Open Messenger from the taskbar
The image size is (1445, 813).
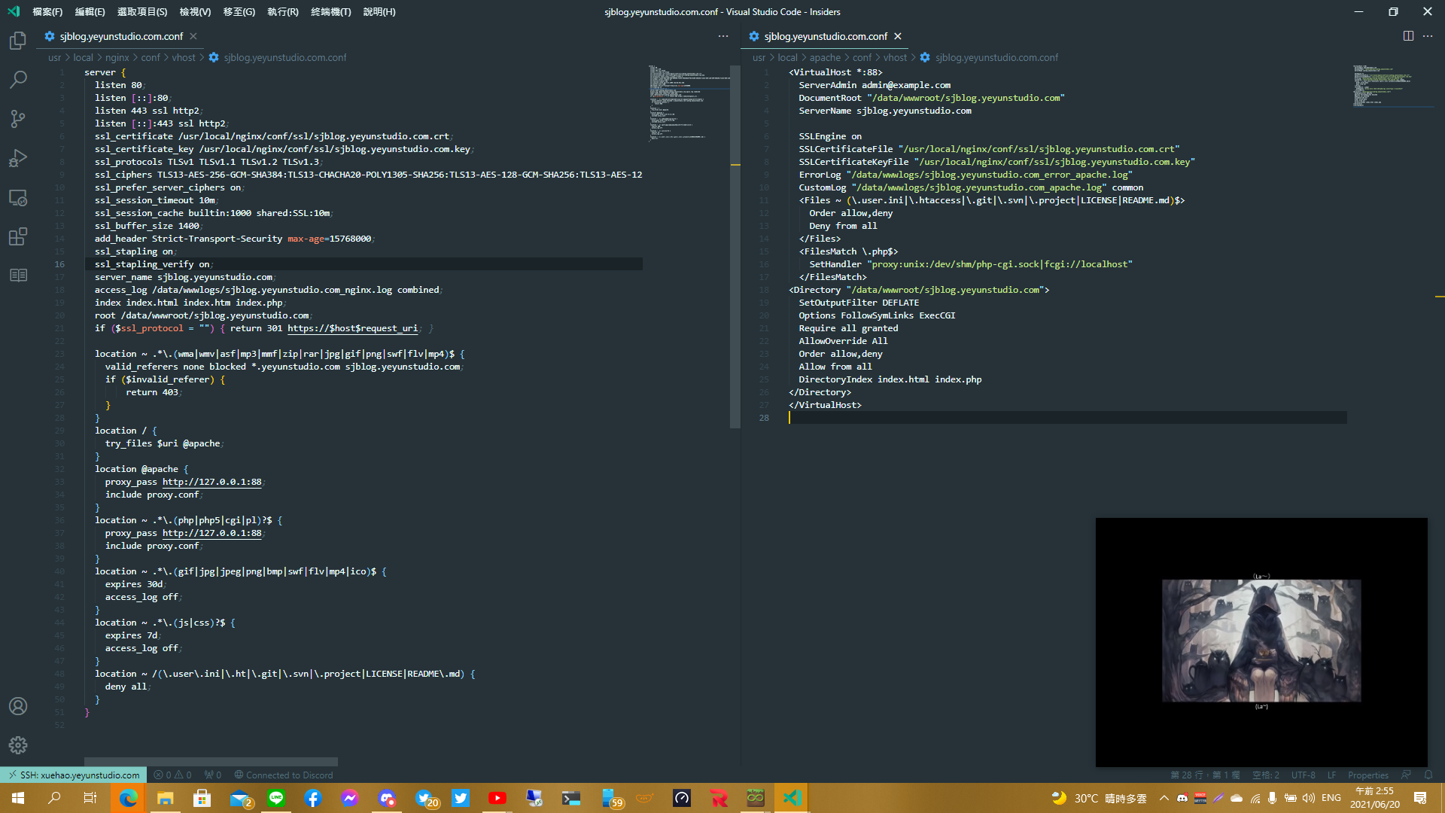(350, 798)
